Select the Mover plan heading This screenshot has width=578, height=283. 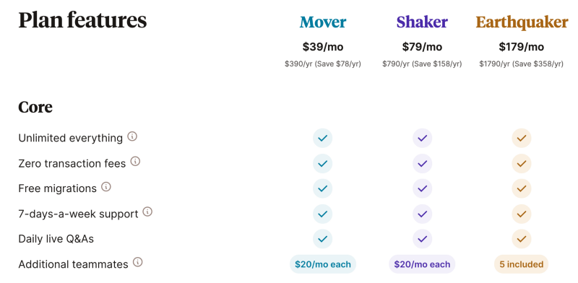322,22
